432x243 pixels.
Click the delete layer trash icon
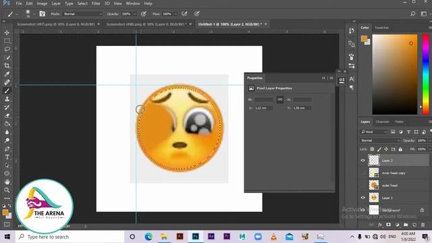pos(423,225)
